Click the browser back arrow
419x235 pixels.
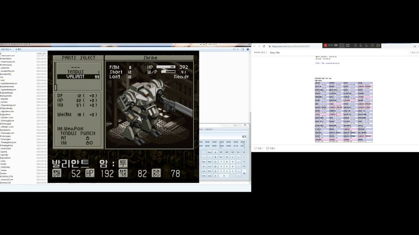tap(255, 46)
